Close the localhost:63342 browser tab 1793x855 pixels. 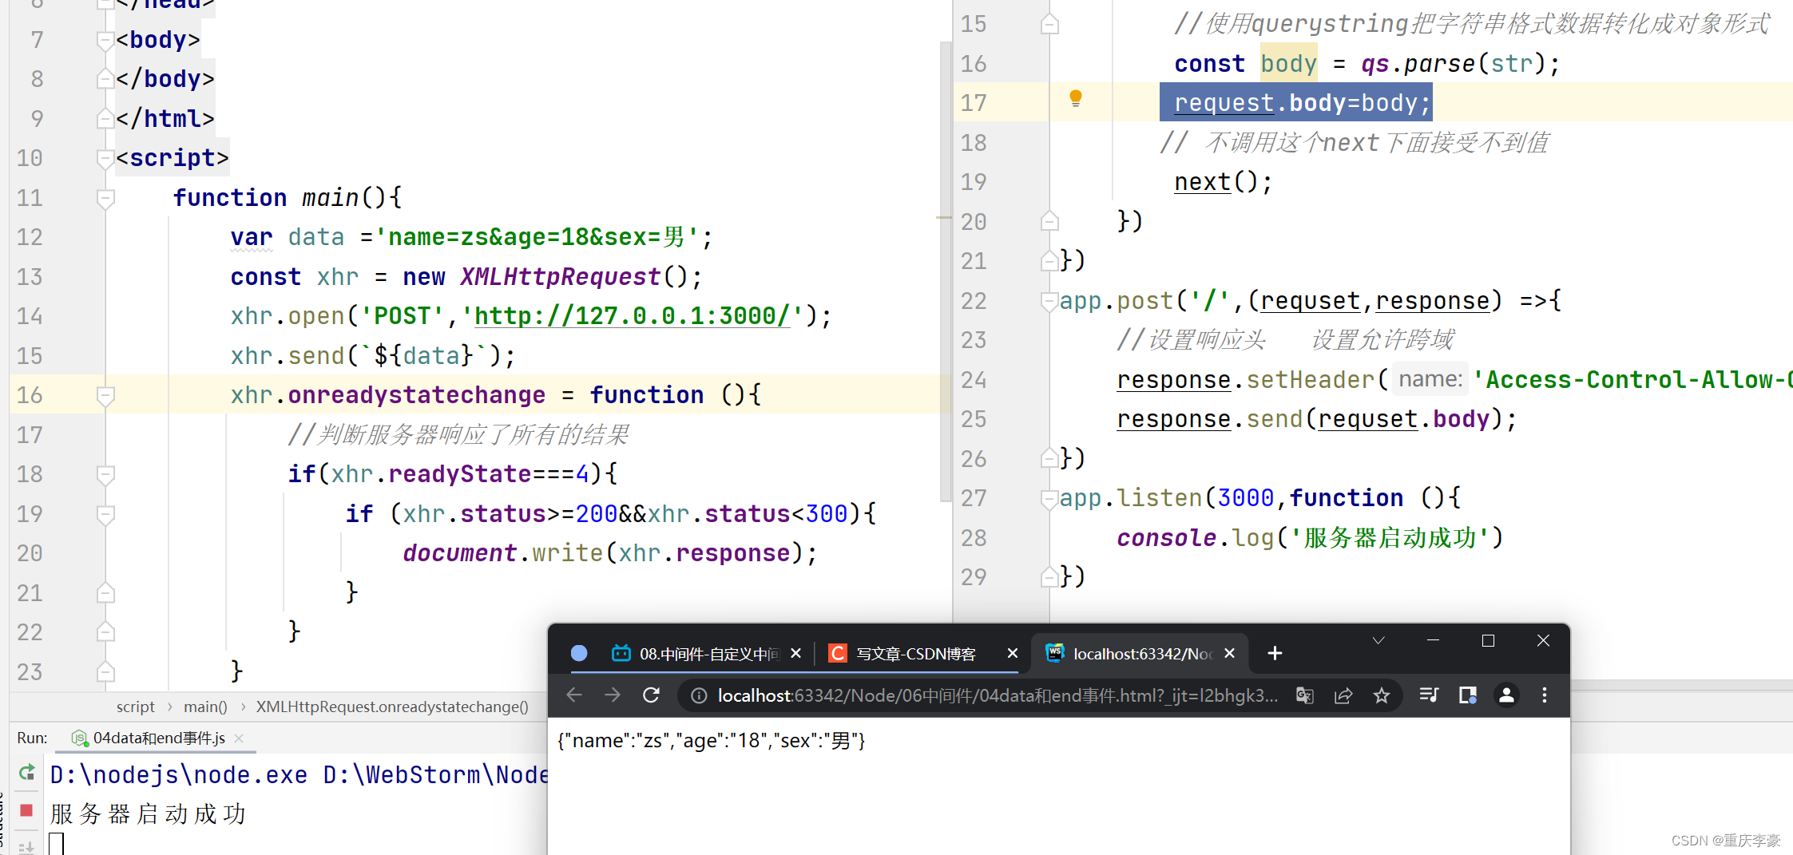pos(1230,654)
